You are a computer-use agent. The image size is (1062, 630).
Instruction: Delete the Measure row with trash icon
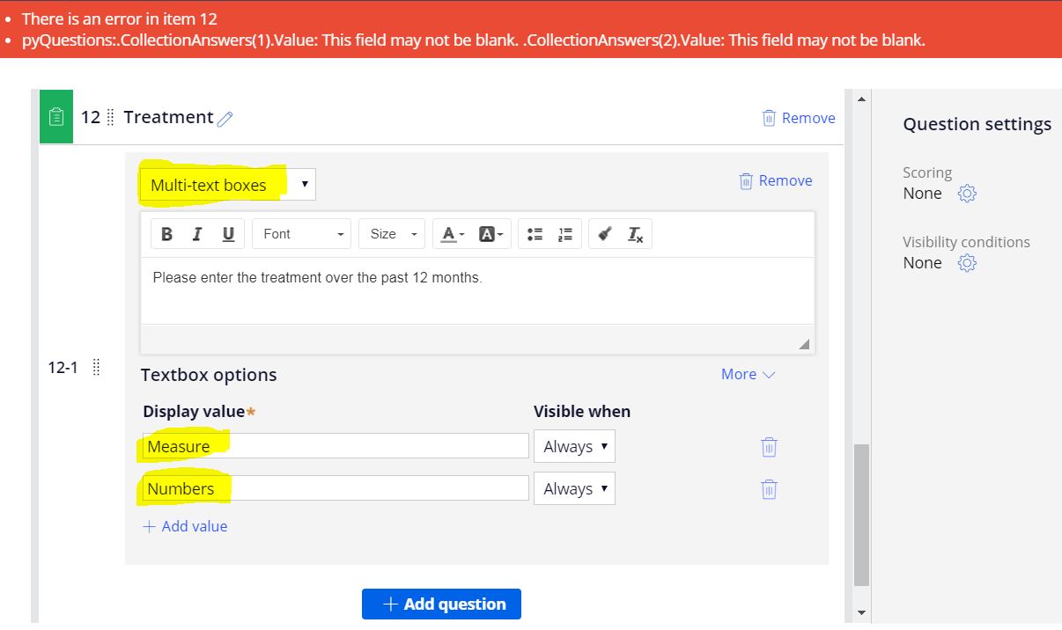(769, 447)
